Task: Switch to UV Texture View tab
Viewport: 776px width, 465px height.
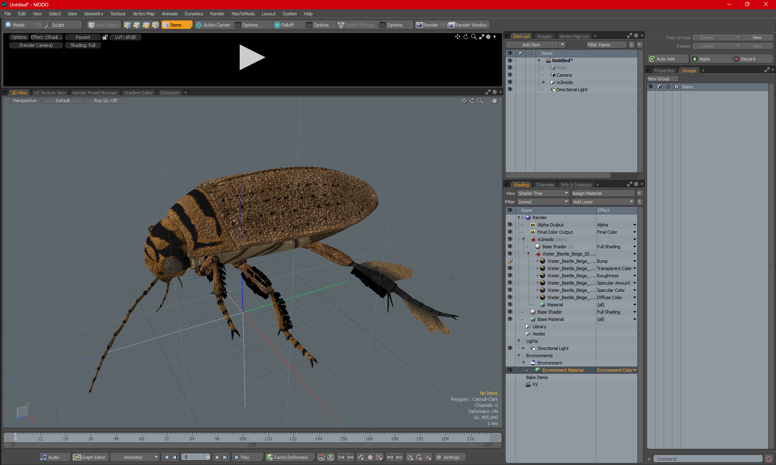Action: (x=49, y=93)
